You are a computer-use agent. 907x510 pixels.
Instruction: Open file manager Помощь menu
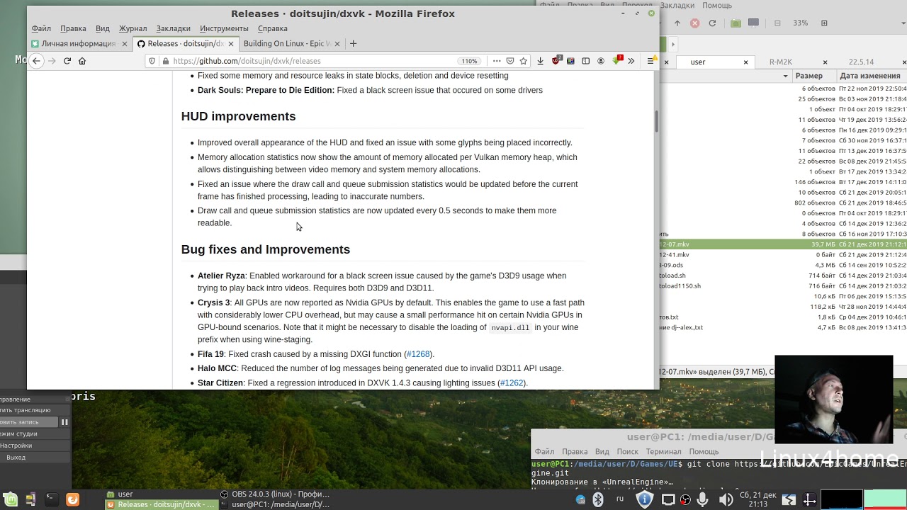pyautogui.click(x=717, y=5)
